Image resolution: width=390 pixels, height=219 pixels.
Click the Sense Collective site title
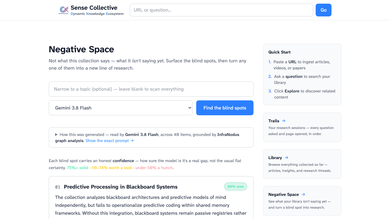click(x=94, y=8)
